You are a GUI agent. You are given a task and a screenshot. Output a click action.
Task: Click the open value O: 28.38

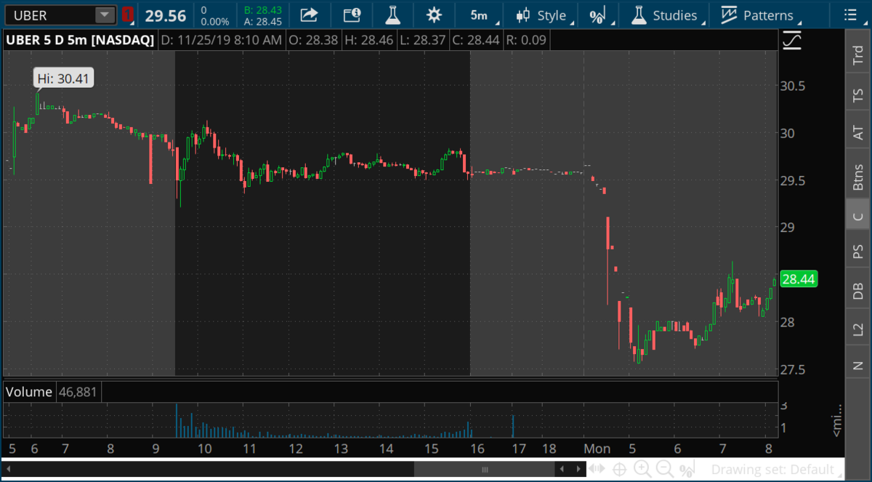coord(313,40)
